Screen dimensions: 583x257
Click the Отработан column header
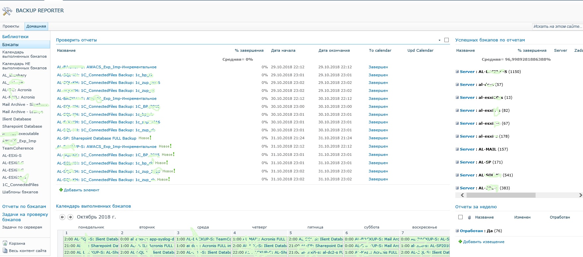coord(560,217)
